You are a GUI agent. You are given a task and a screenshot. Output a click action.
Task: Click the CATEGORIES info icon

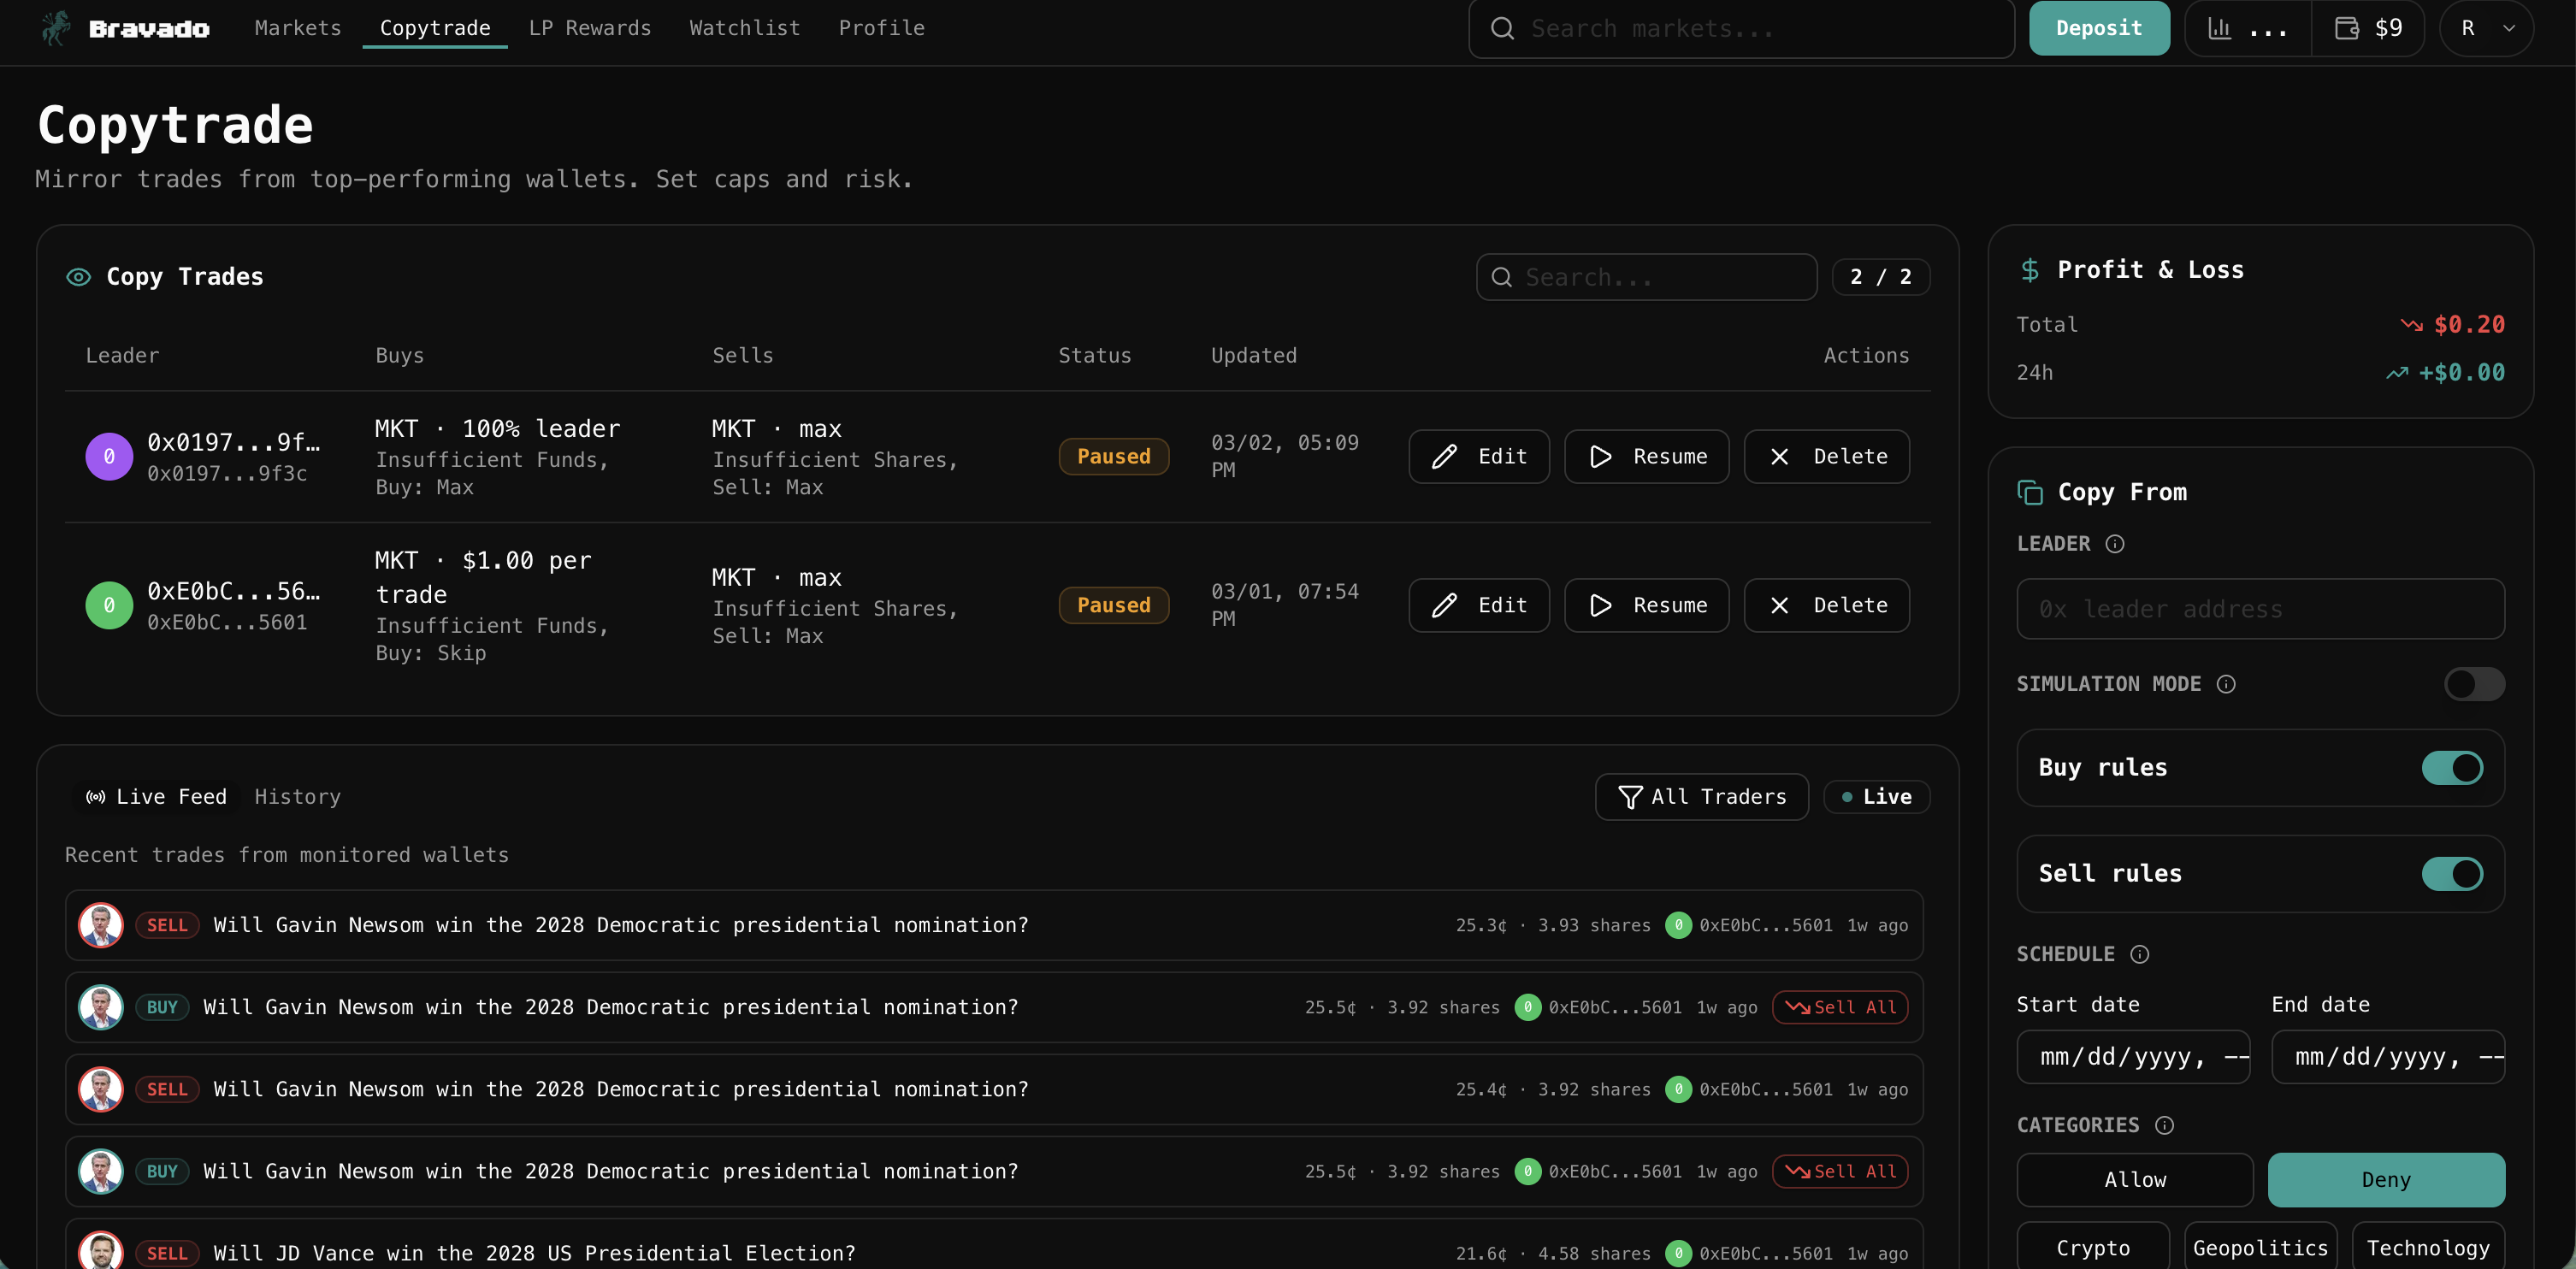pyautogui.click(x=2164, y=1125)
